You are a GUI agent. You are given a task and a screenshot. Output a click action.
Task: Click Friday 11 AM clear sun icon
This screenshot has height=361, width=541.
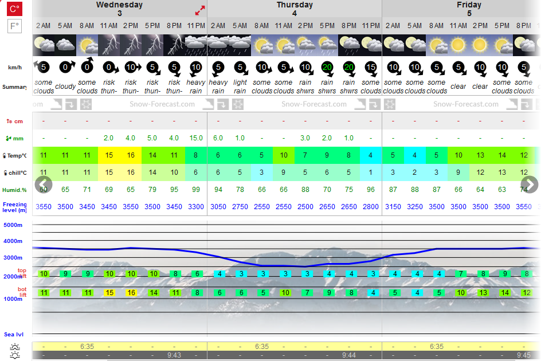click(x=458, y=45)
